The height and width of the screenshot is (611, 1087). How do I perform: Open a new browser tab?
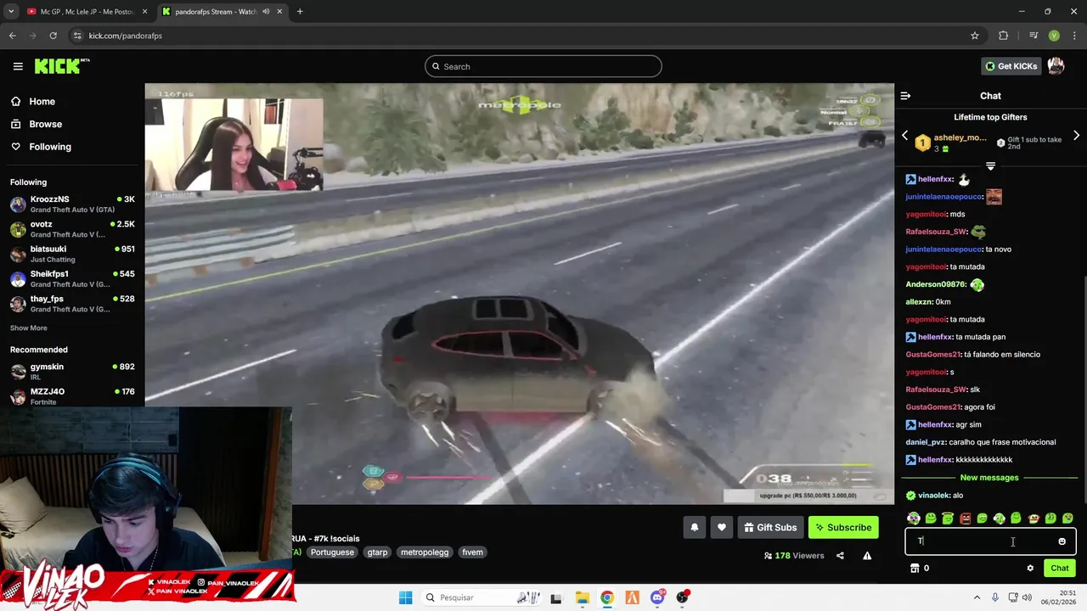[x=300, y=12]
